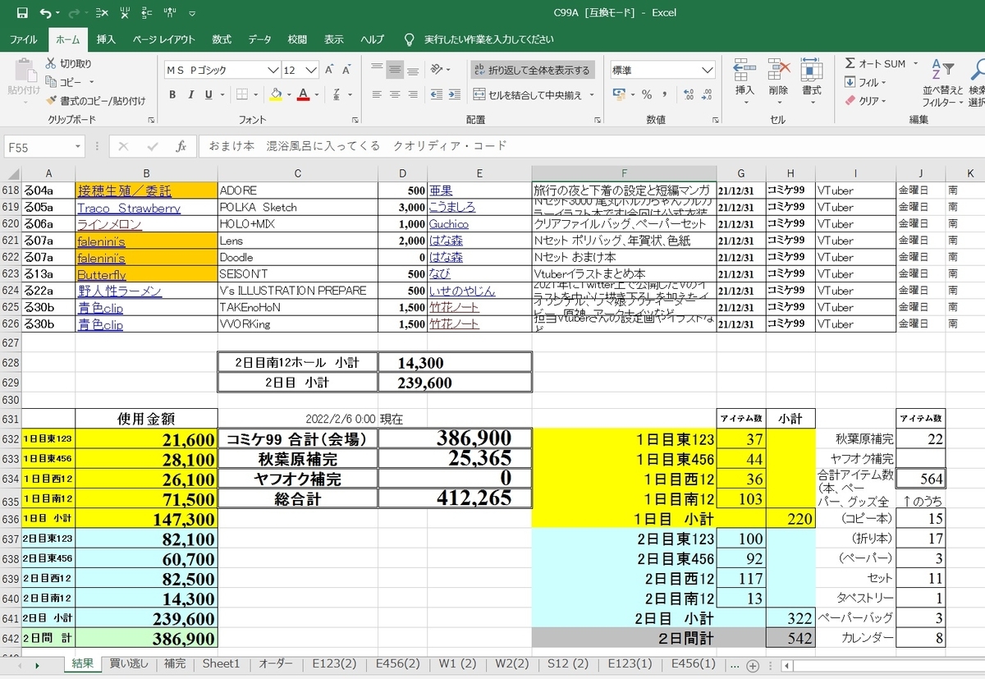Apply the red font color A
Screen dimensions: 985x679
[304, 94]
